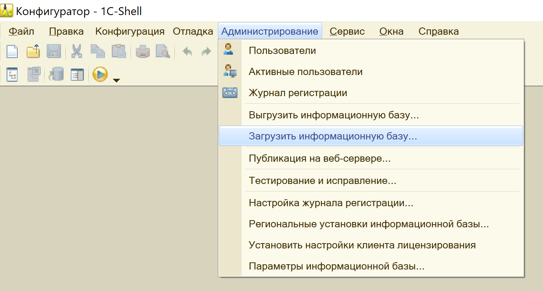Open the Сервис menu

(x=347, y=31)
